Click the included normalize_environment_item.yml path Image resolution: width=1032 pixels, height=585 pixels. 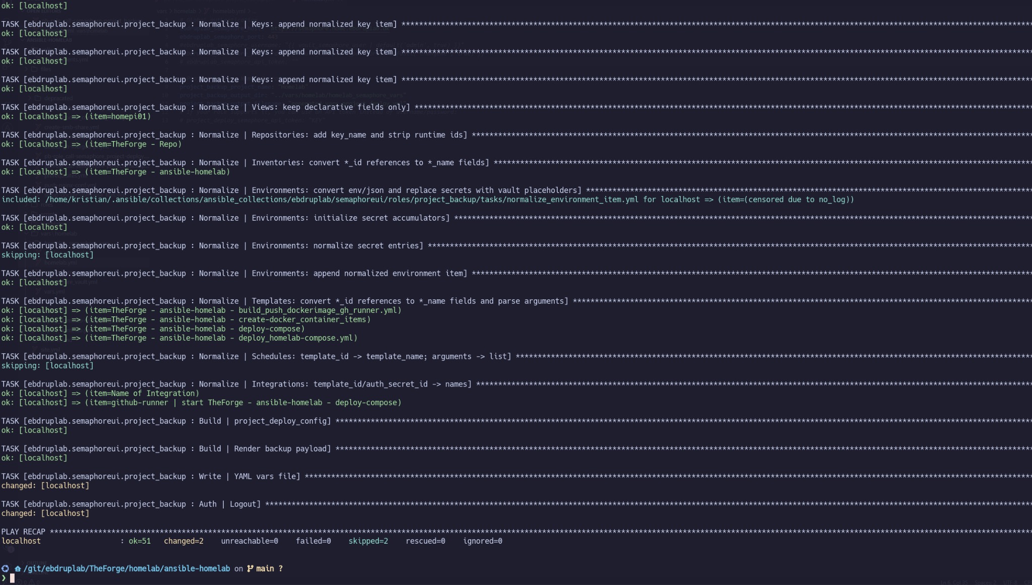[342, 199]
